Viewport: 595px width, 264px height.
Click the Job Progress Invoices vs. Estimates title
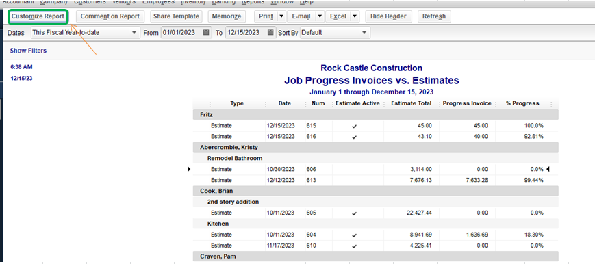click(372, 81)
